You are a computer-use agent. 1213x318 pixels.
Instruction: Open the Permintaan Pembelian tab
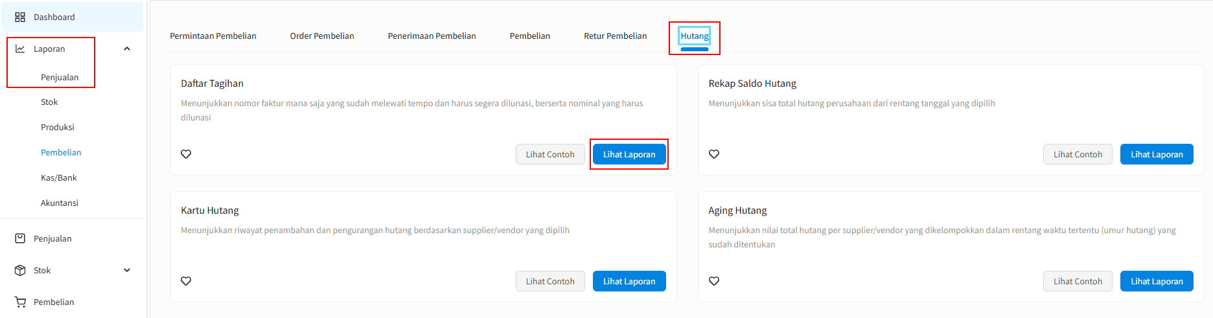point(213,36)
